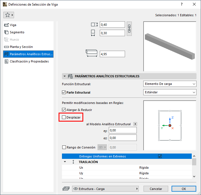Click the TRASLACIÓN vertical arrows icon
This screenshot has width=201, height=195.
click(x=73, y=162)
